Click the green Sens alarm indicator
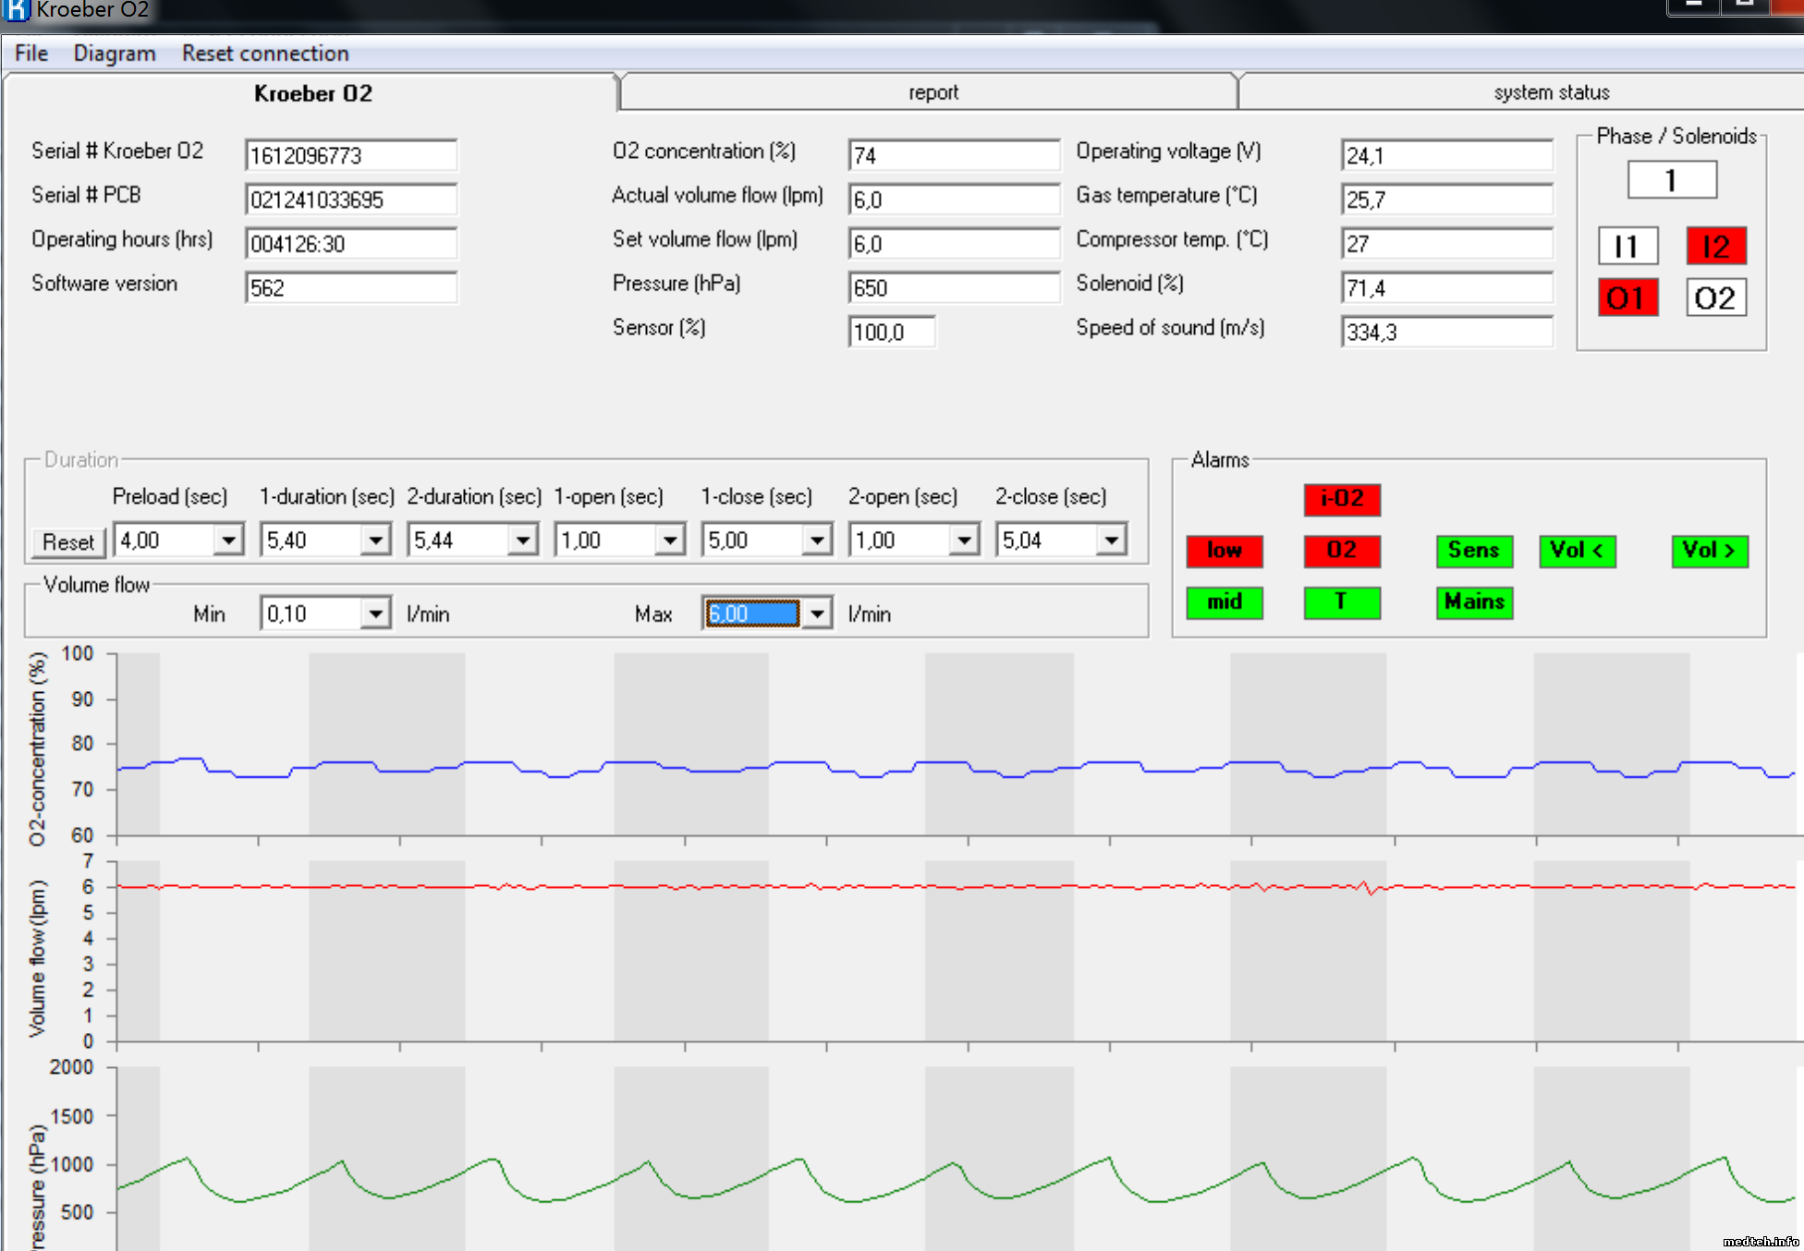1804x1251 pixels. (1474, 551)
